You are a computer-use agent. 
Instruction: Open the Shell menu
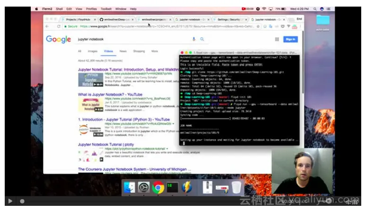tap(60, 9)
